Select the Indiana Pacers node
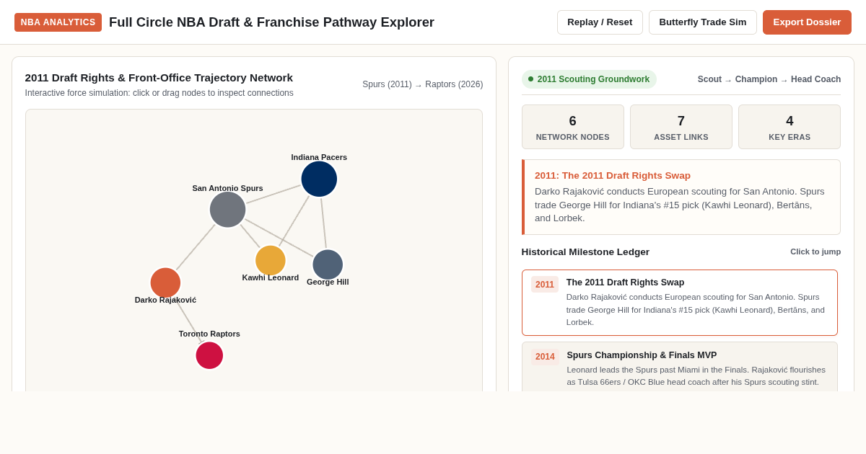The height and width of the screenshot is (454, 866). (x=319, y=179)
